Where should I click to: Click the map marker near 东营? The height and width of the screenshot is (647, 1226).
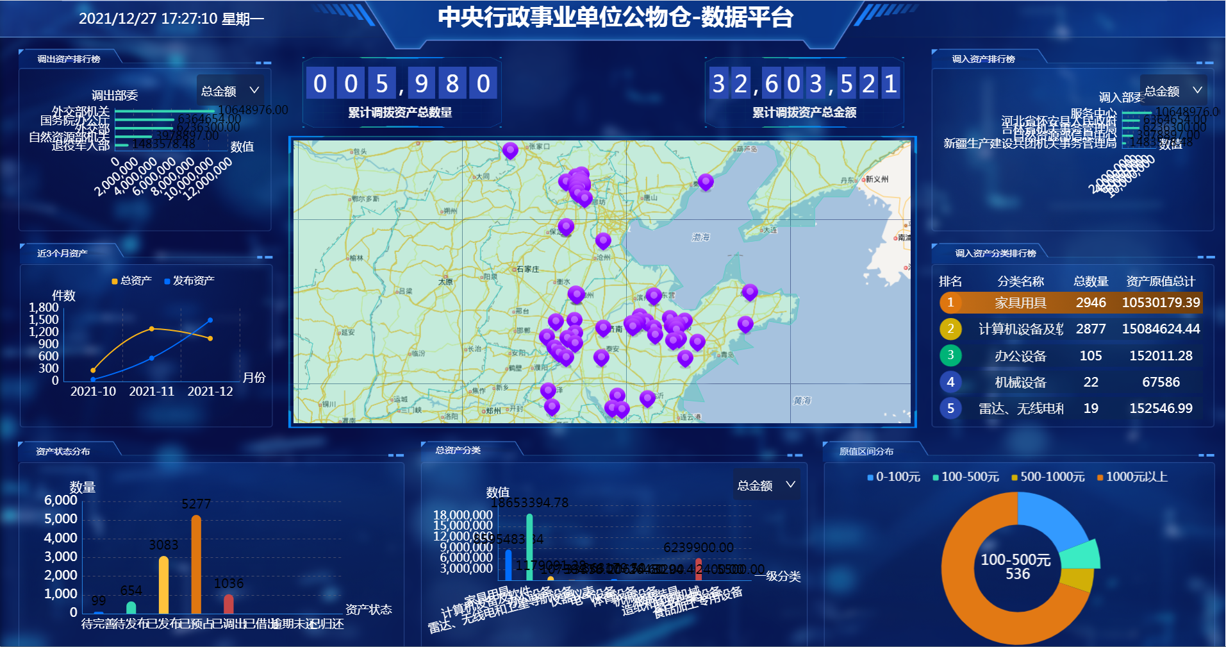click(654, 295)
